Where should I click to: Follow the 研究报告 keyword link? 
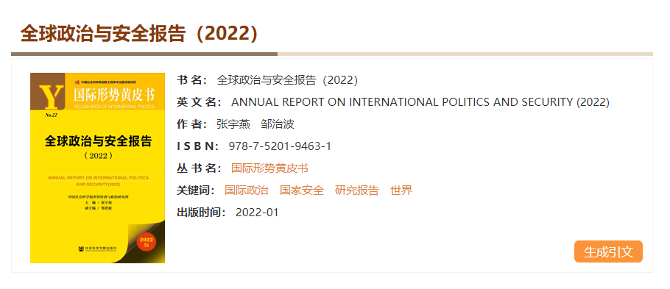coord(357,190)
